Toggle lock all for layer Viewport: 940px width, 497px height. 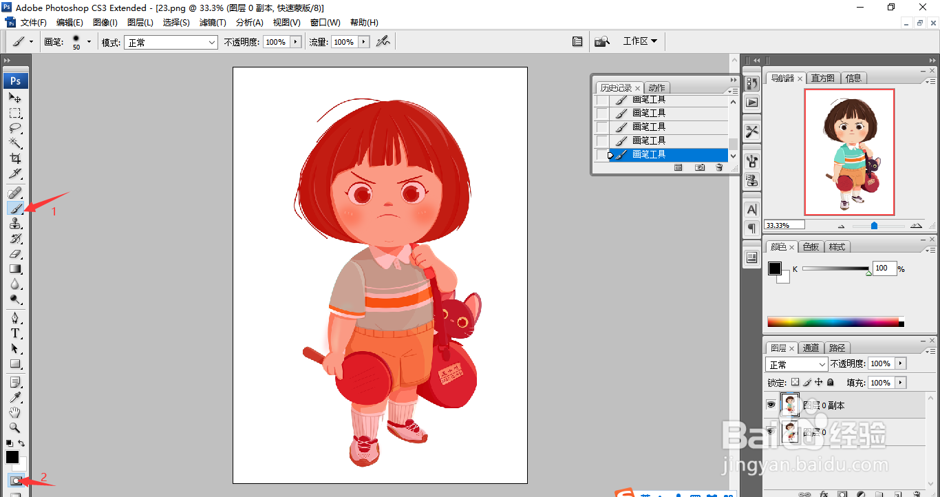pos(831,382)
